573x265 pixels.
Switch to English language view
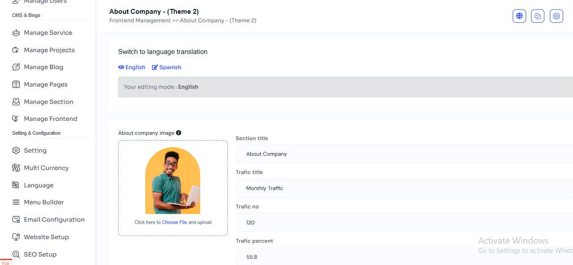tap(132, 67)
